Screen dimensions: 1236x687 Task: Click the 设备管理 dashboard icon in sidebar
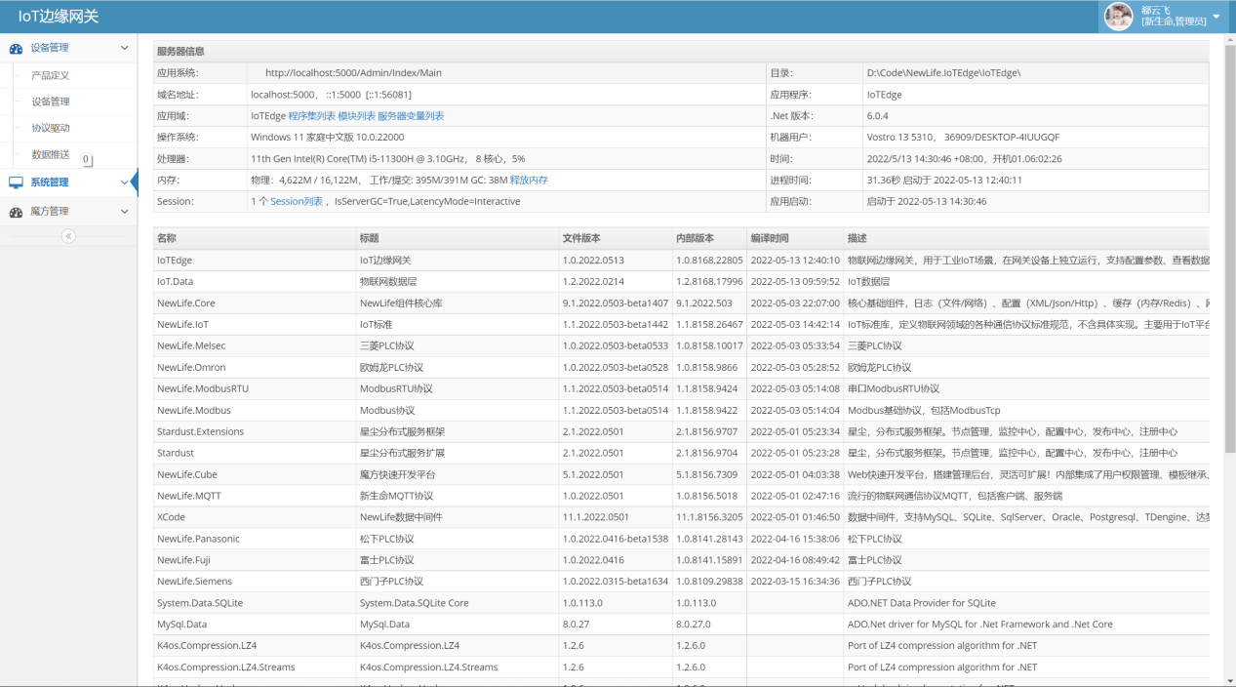click(x=16, y=48)
